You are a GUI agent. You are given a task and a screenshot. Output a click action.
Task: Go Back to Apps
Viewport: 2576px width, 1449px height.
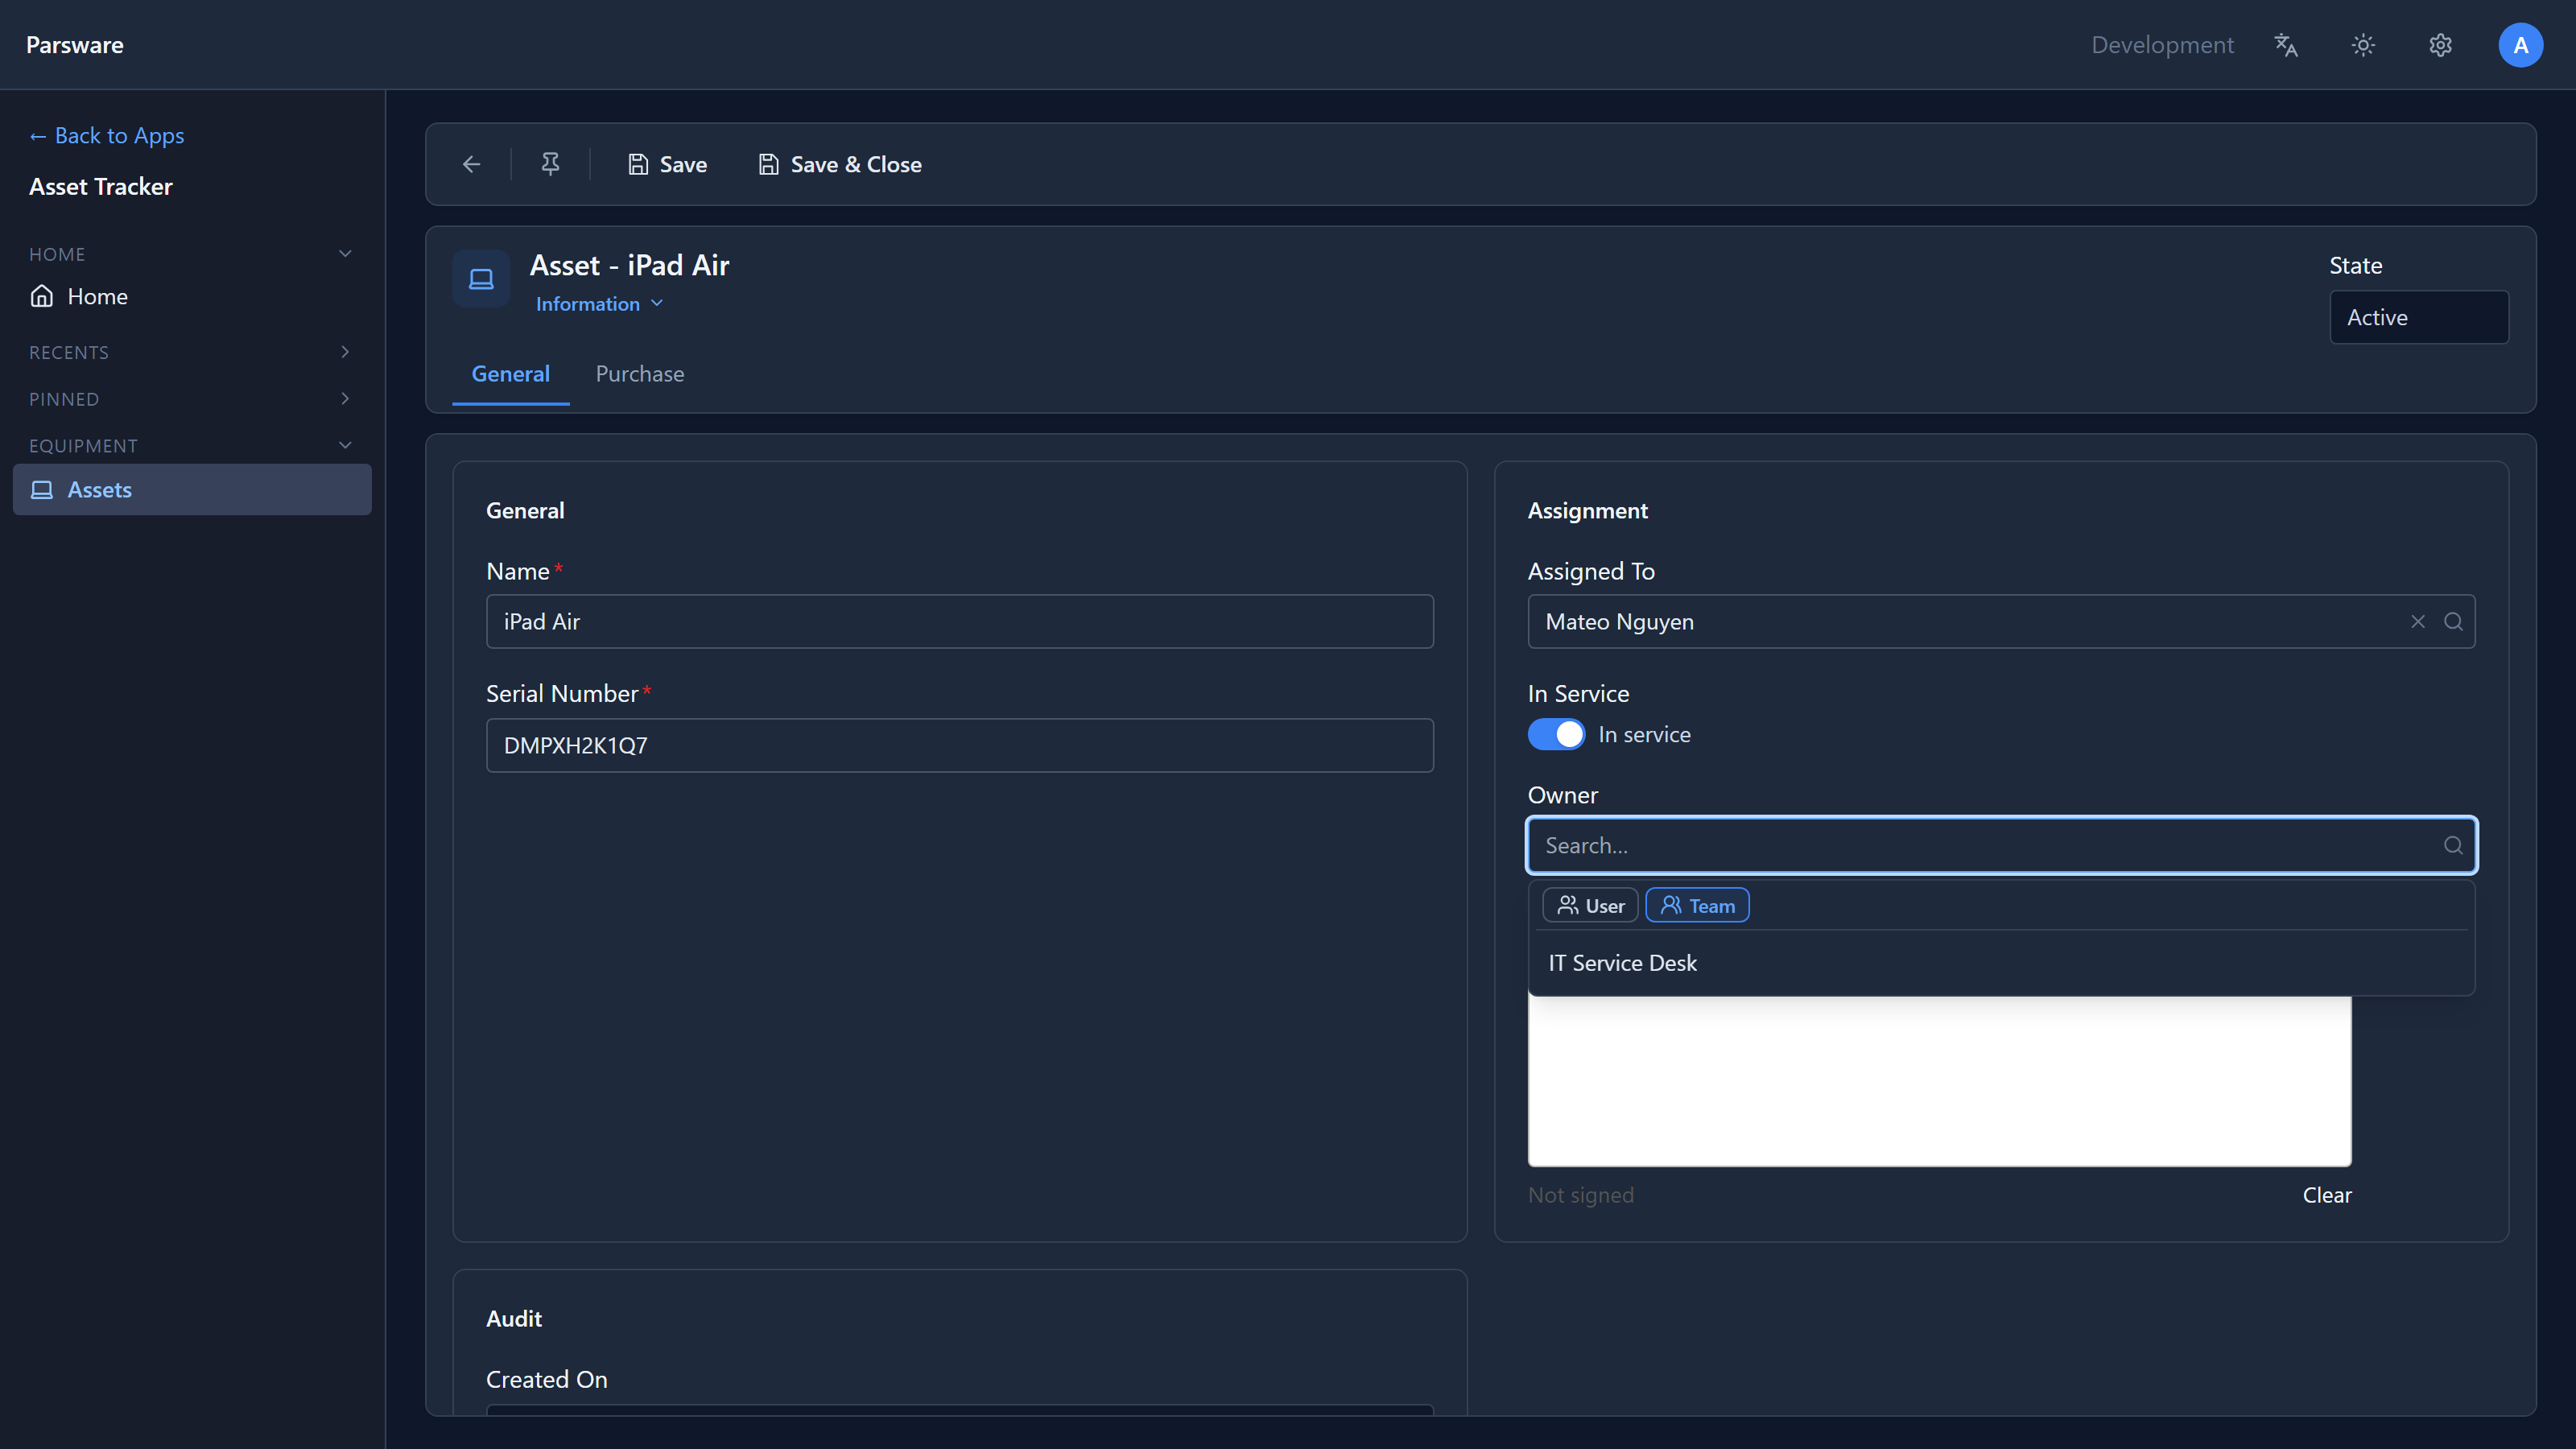[107, 136]
